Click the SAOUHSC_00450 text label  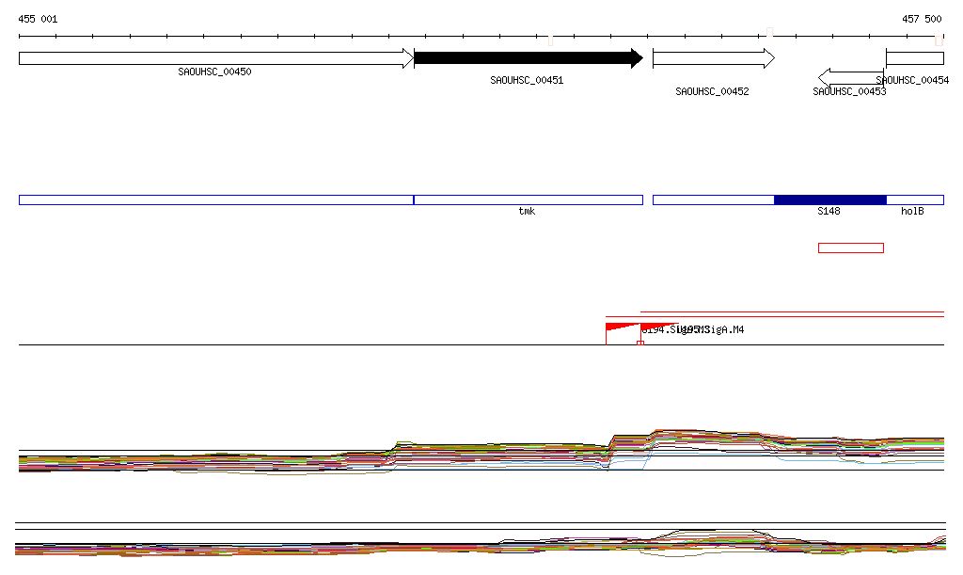(214, 72)
